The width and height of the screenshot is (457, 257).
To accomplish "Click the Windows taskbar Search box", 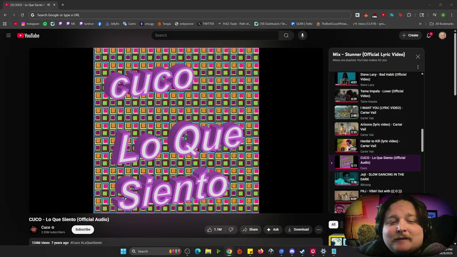I will pos(156,251).
